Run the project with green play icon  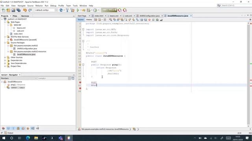point(78,10)
